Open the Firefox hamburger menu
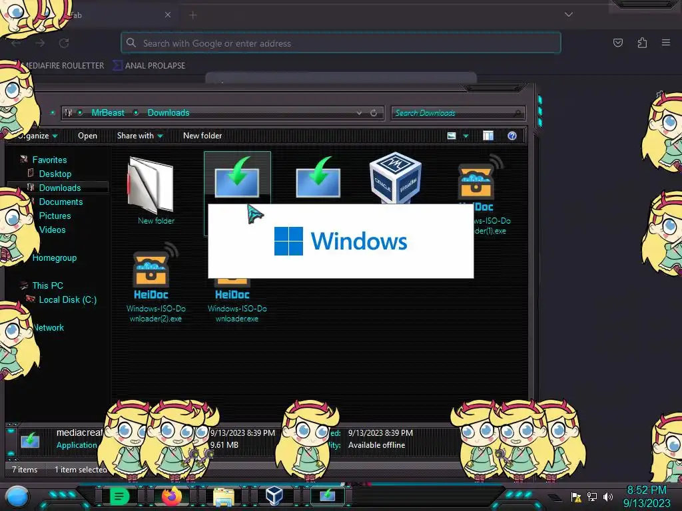 point(666,43)
